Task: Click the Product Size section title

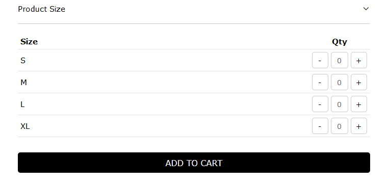Action: 41,9
